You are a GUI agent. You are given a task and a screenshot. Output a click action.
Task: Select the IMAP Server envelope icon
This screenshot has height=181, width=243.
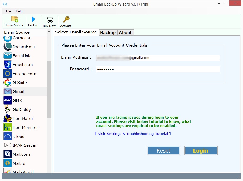pyautogui.click(x=8, y=145)
